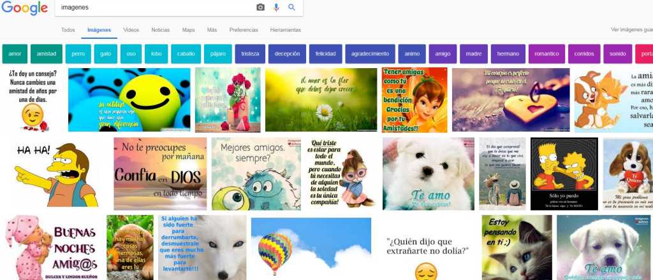Start voice search with microphone icon
653x280 pixels.
(x=276, y=8)
